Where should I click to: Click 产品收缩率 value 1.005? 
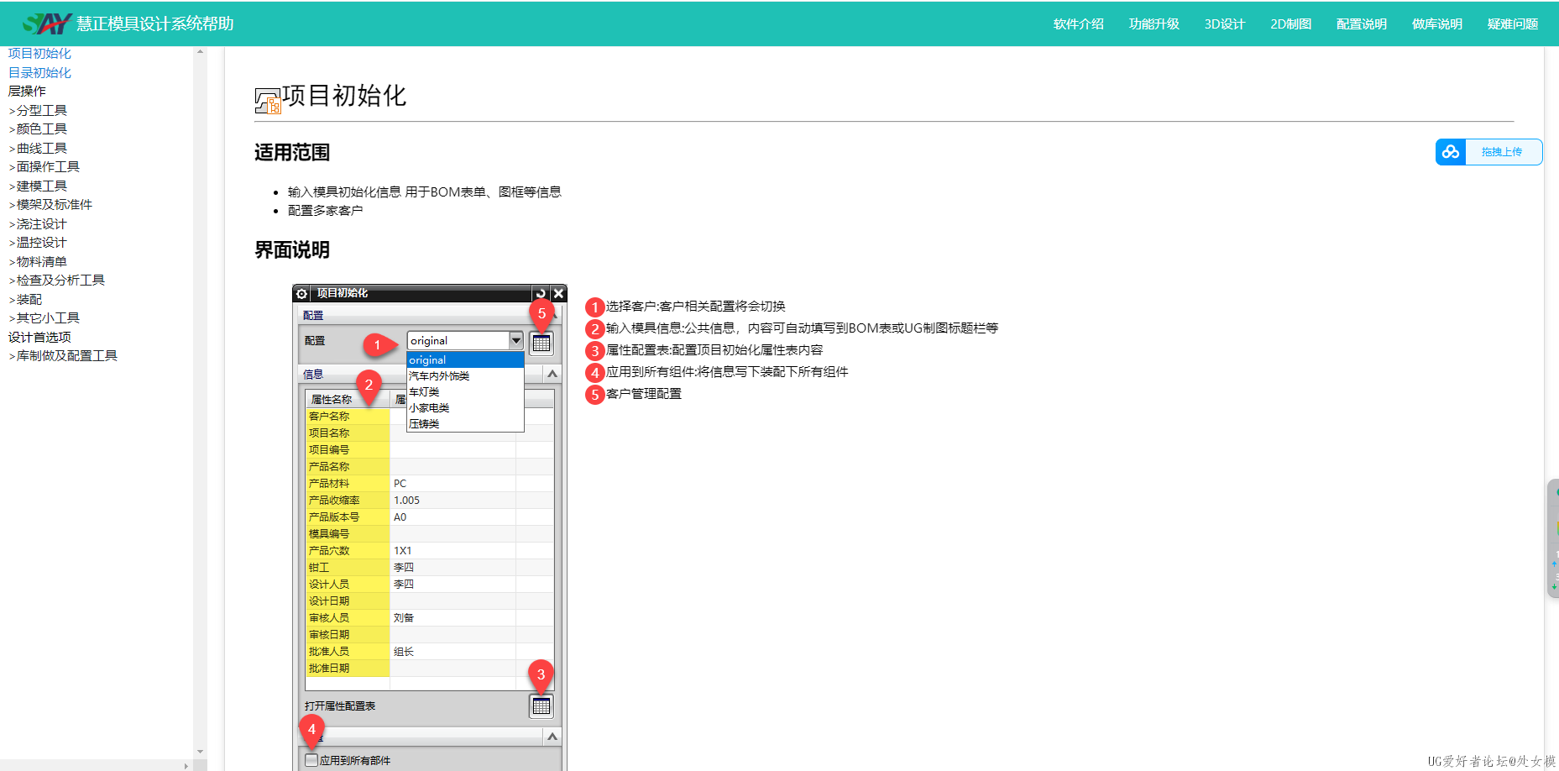point(407,500)
